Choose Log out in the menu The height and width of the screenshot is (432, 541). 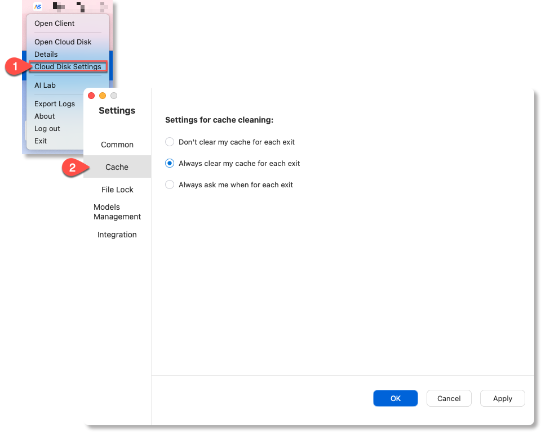tap(47, 129)
